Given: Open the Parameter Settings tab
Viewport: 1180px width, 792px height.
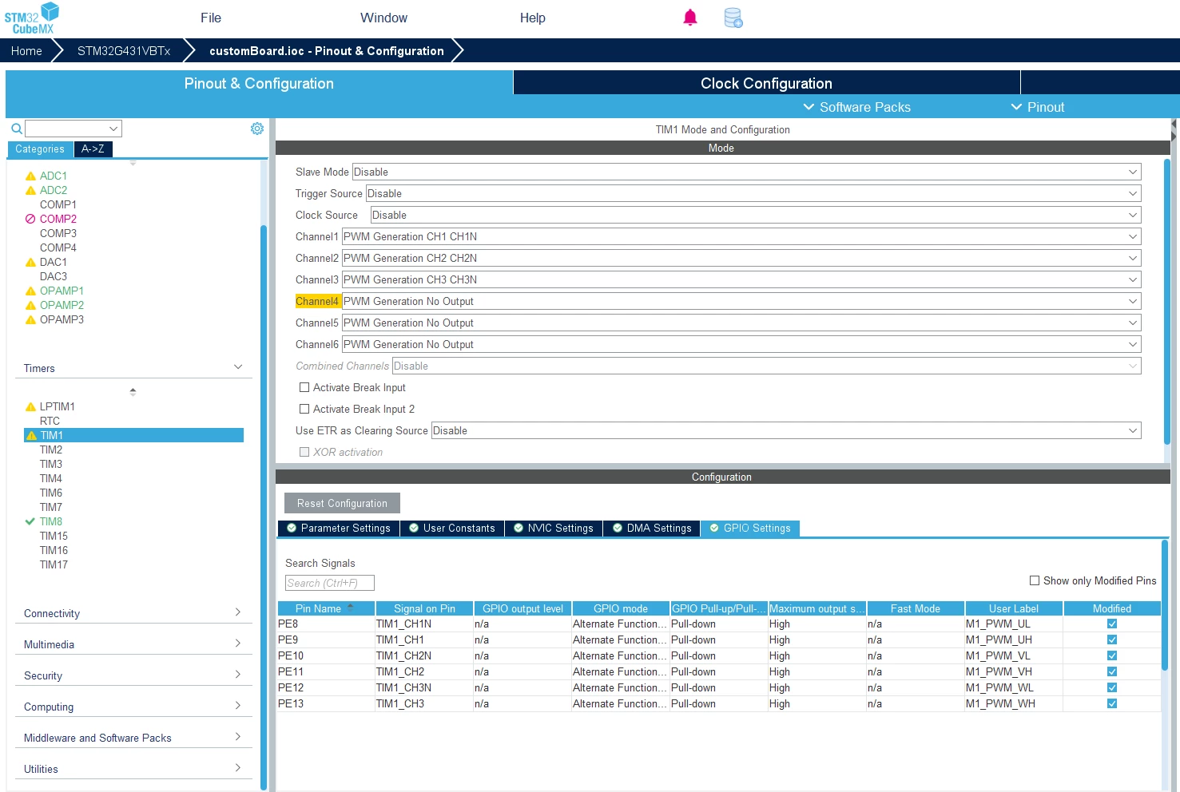Looking at the screenshot, I should click(339, 529).
